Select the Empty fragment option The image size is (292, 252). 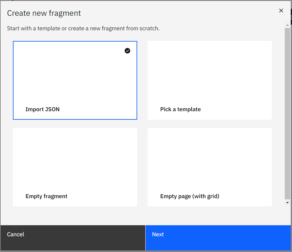75,167
